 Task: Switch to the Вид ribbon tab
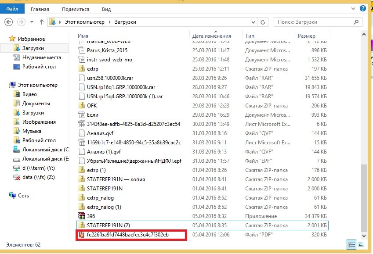(x=106, y=9)
